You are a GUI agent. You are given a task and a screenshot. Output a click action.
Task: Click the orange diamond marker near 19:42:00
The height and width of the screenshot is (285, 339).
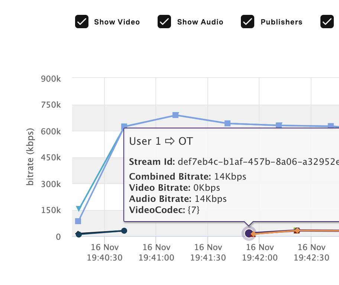click(x=254, y=234)
